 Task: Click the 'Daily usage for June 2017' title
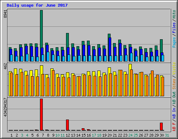[x=37, y=5]
